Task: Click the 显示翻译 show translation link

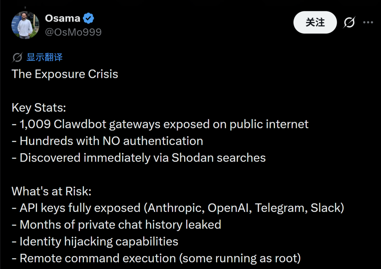Action: click(x=44, y=57)
